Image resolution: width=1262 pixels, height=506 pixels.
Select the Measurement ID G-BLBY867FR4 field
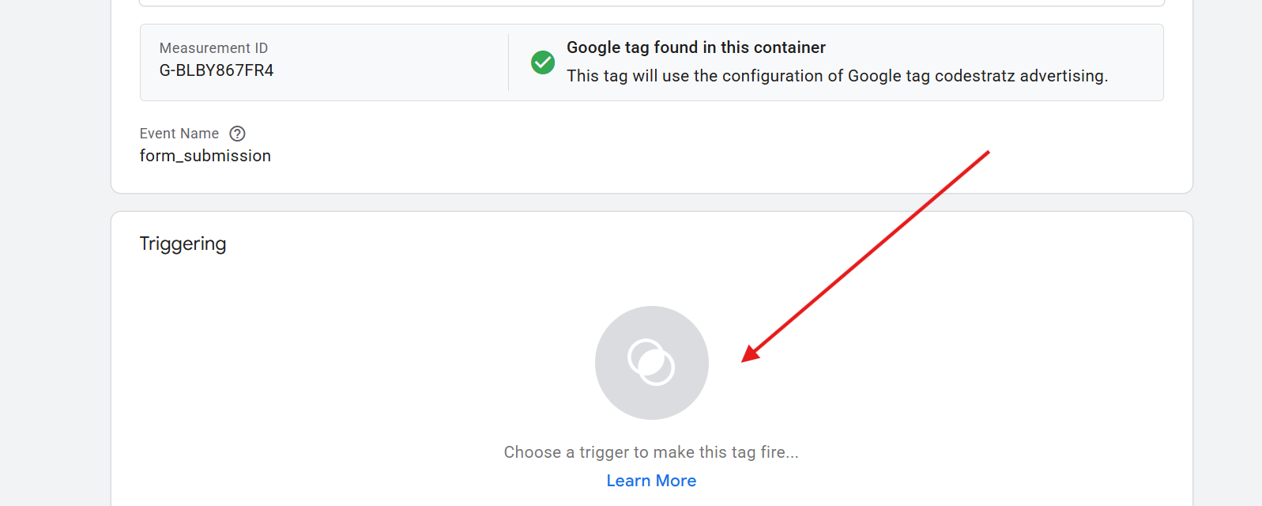click(x=216, y=70)
